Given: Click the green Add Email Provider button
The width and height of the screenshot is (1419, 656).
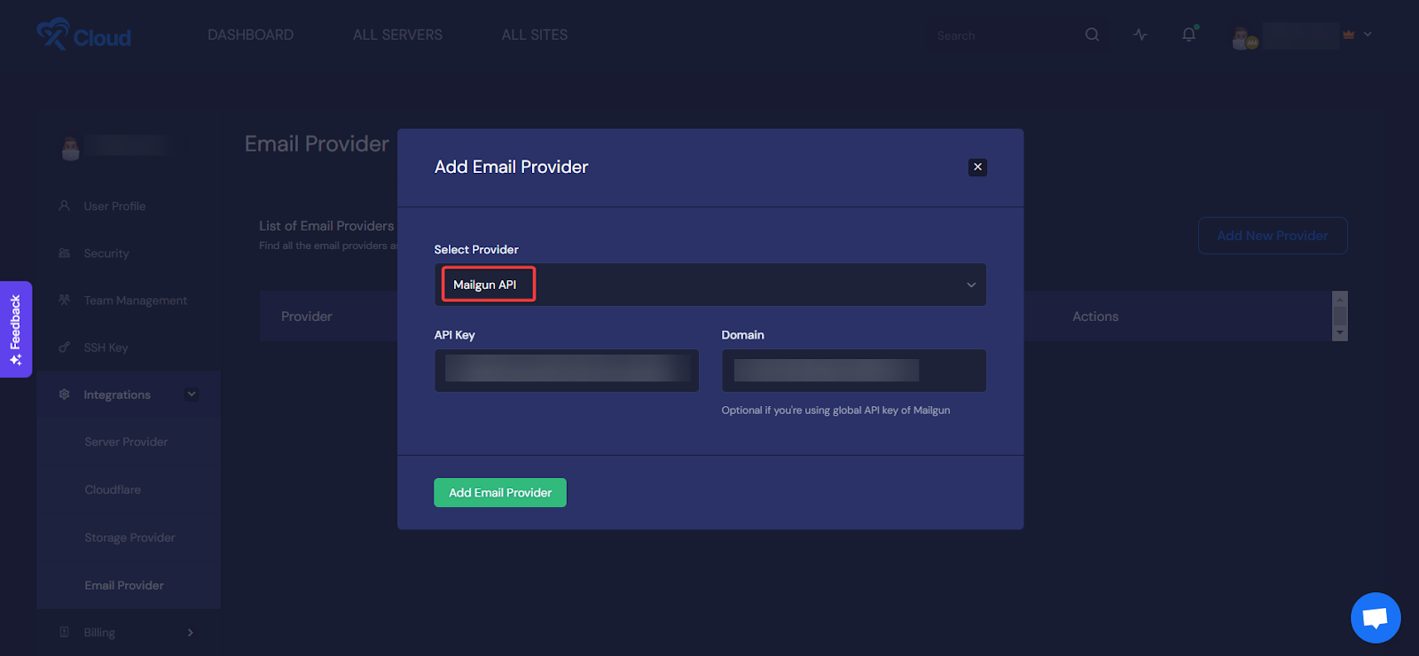Looking at the screenshot, I should 499,492.
